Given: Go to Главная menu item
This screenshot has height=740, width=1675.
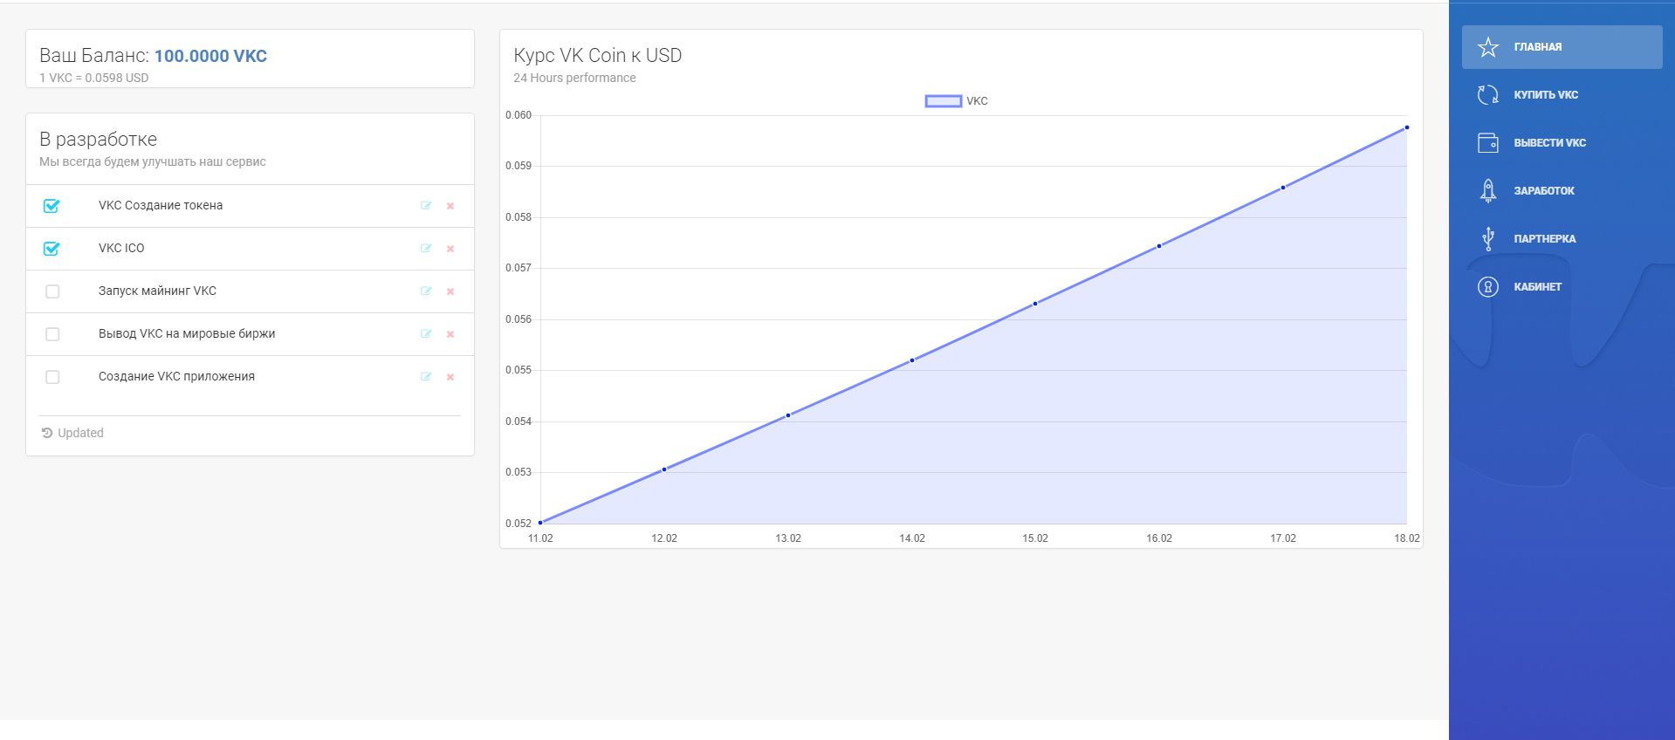Looking at the screenshot, I should (x=1562, y=47).
